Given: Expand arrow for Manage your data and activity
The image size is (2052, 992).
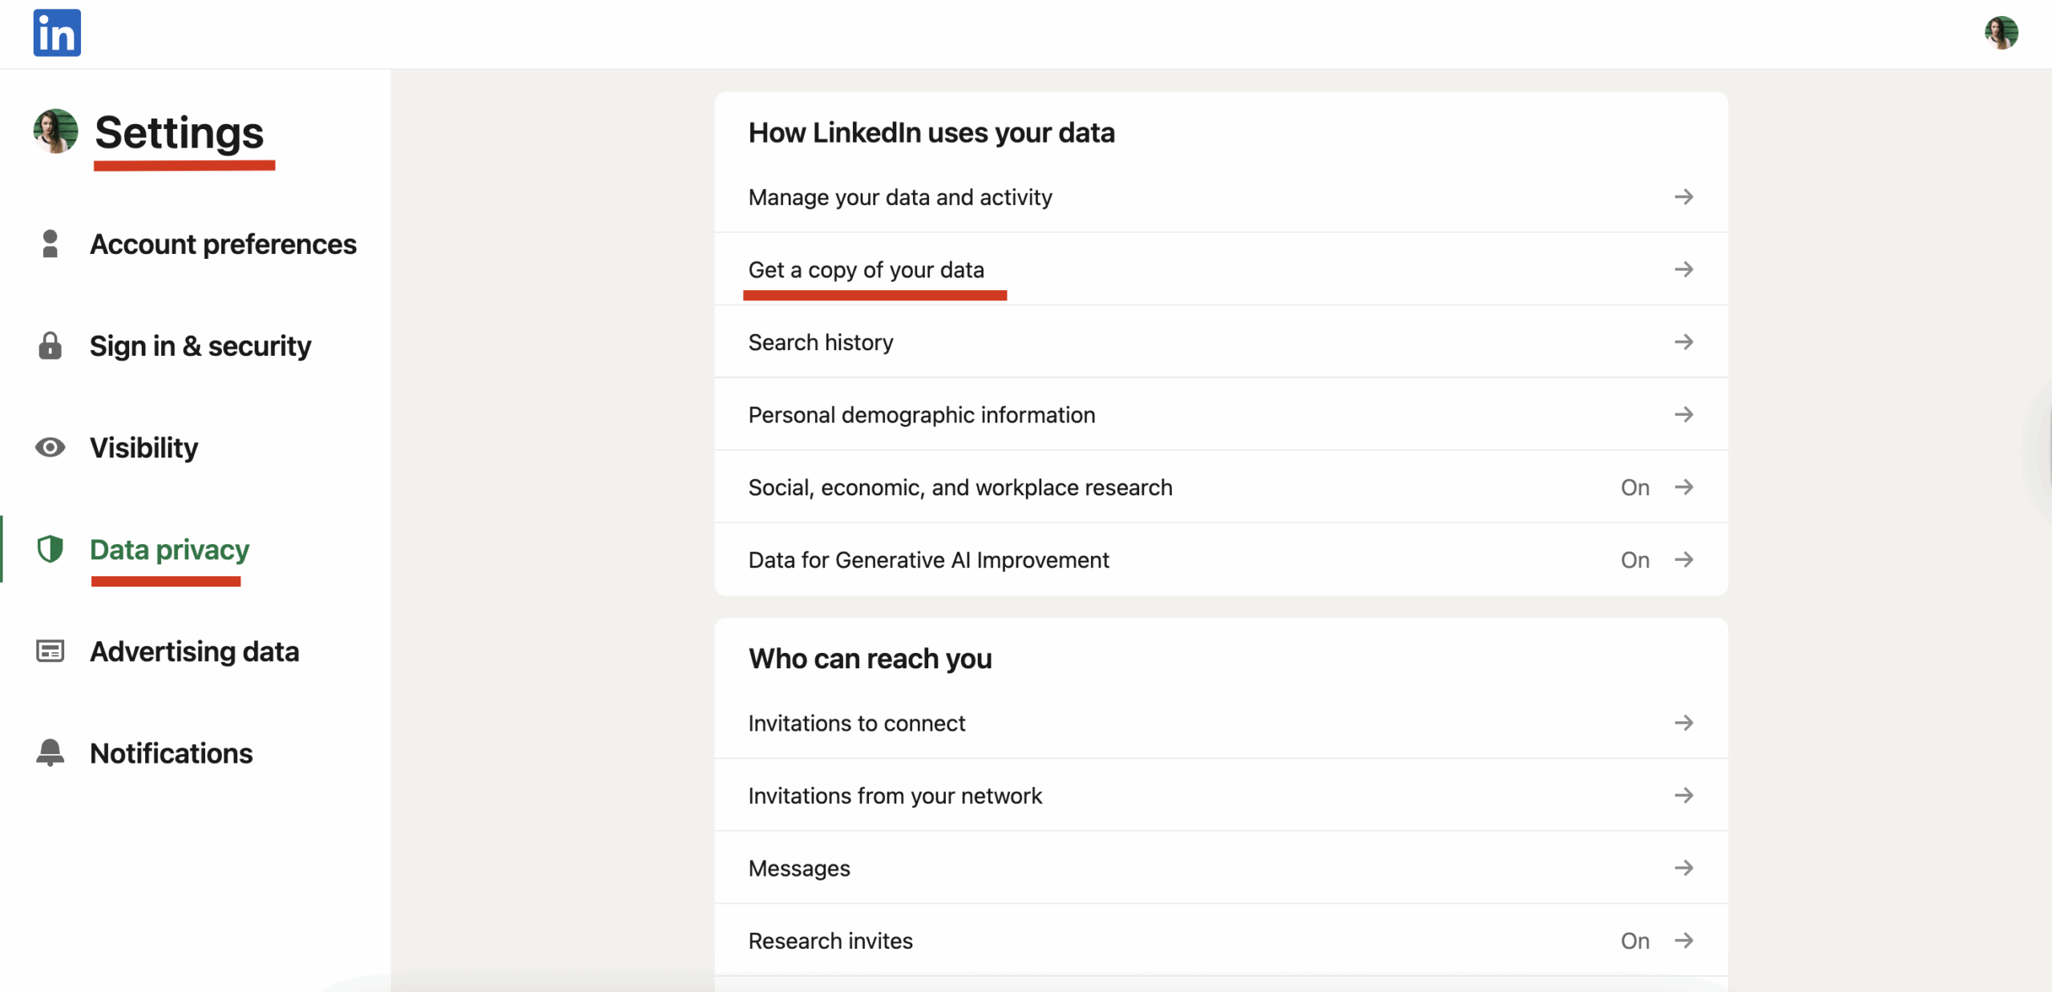Looking at the screenshot, I should coord(1683,197).
